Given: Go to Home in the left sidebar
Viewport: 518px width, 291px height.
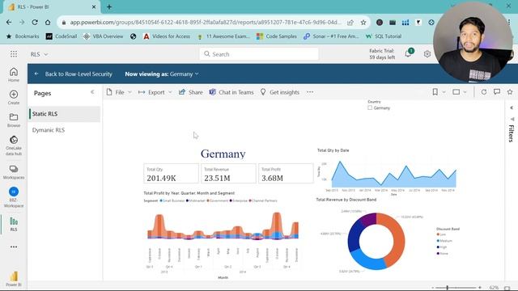Looking at the screenshot, I should pyautogui.click(x=14, y=74).
